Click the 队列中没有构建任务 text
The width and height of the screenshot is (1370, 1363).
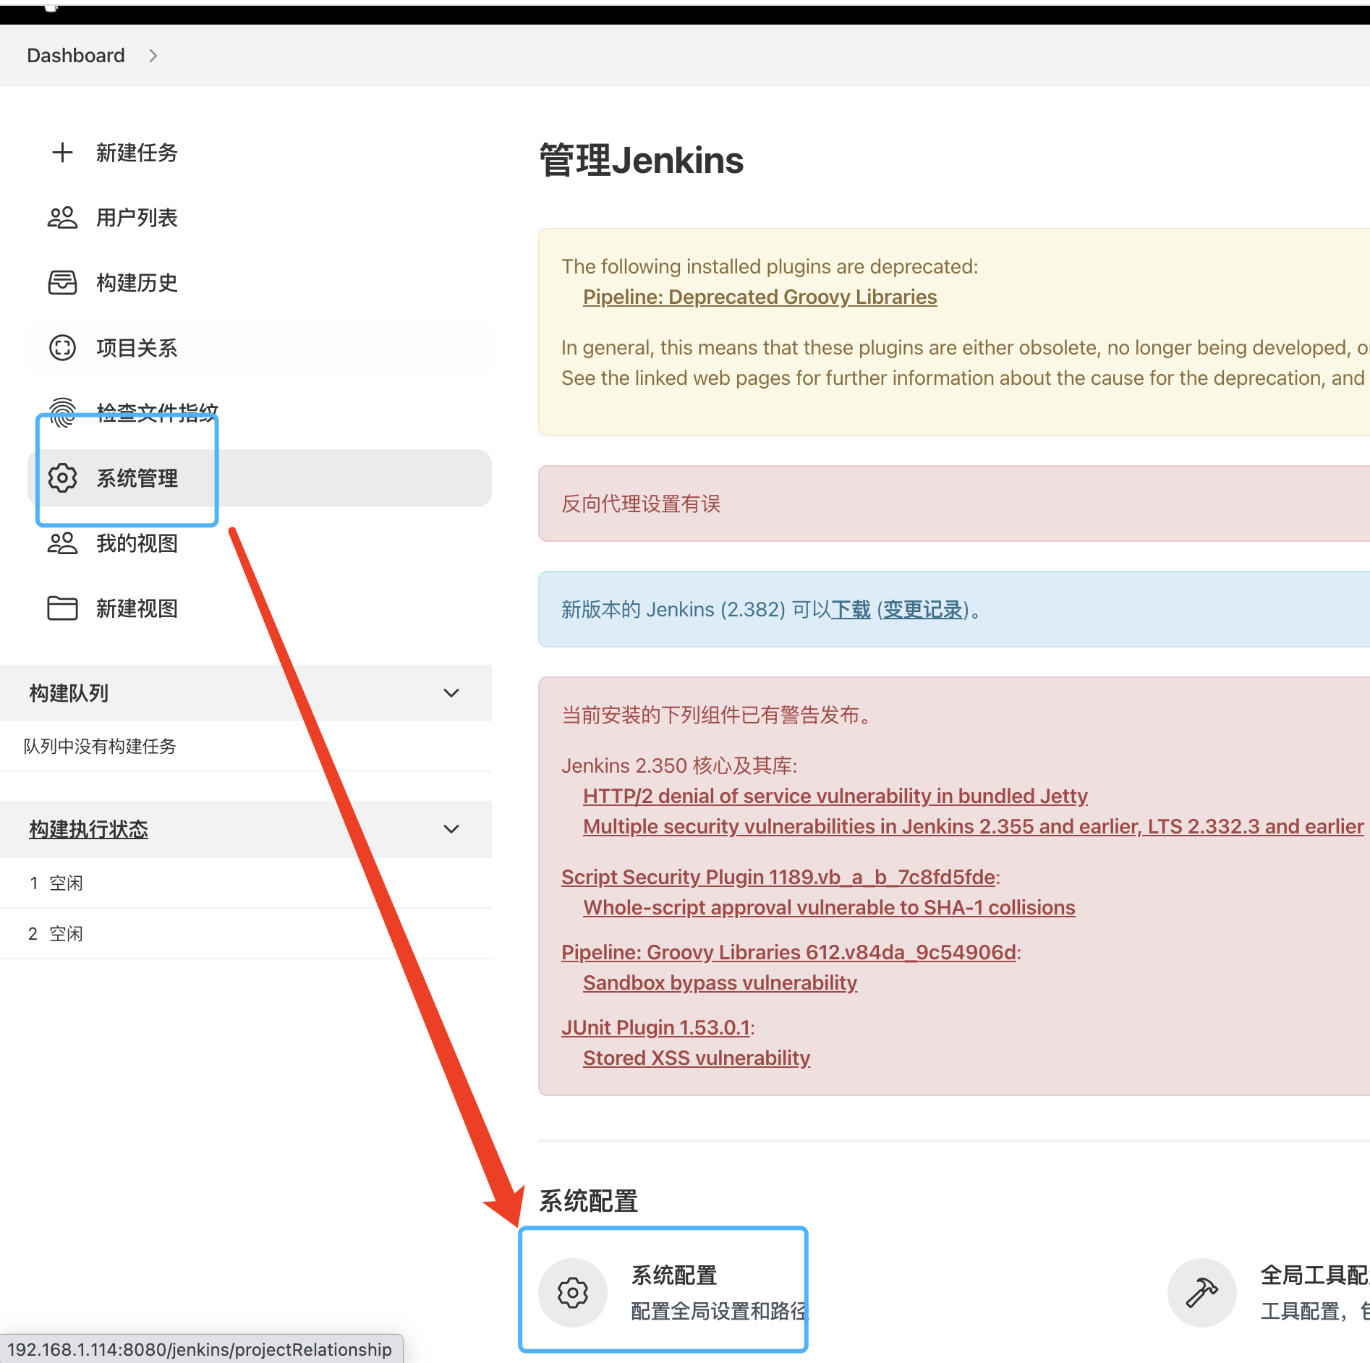[x=100, y=746]
